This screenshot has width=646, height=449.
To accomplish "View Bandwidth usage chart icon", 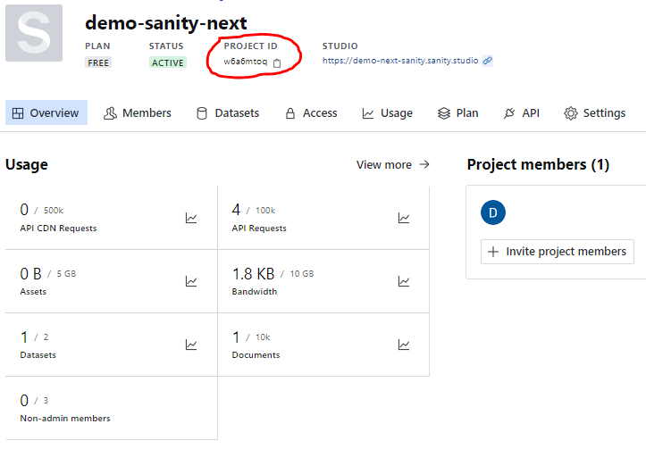I will tap(404, 281).
